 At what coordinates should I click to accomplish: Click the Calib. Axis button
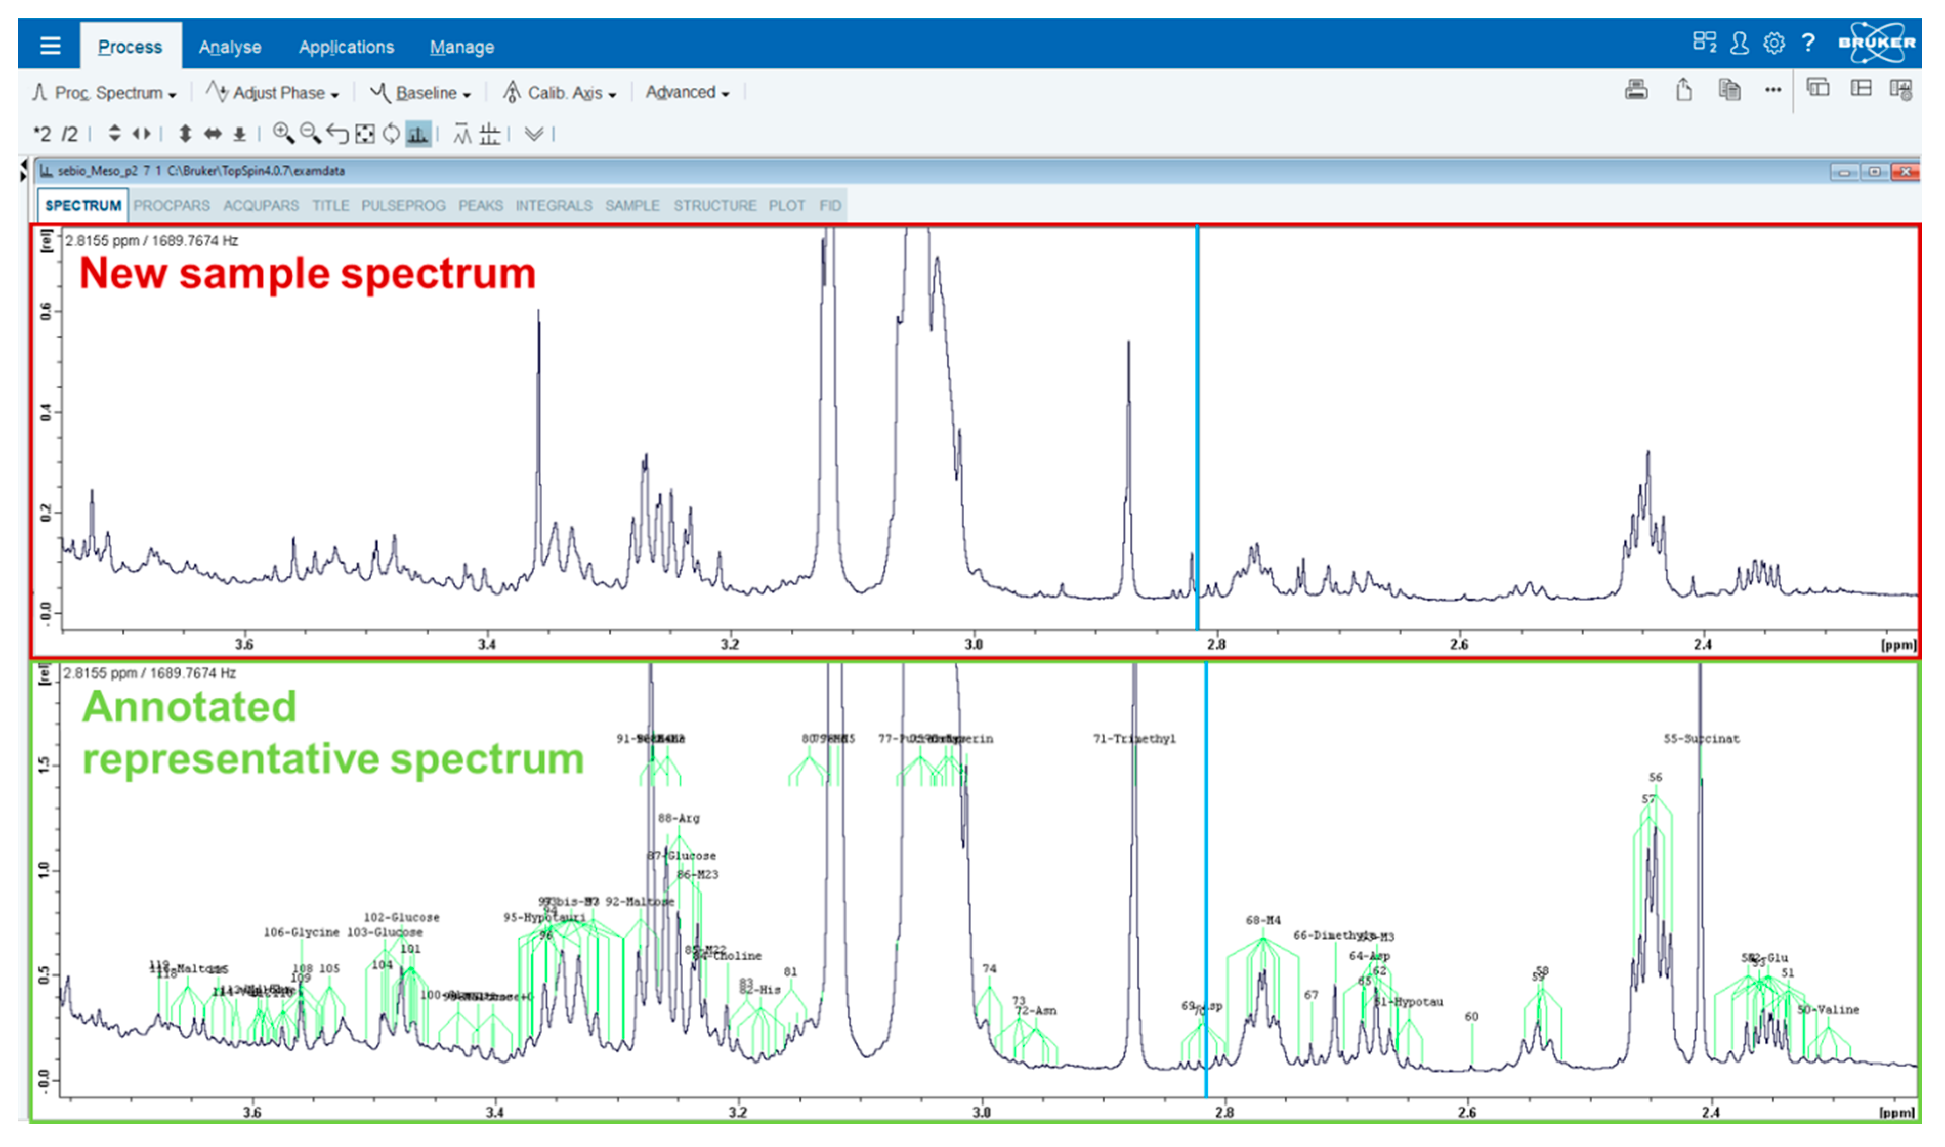tap(560, 93)
